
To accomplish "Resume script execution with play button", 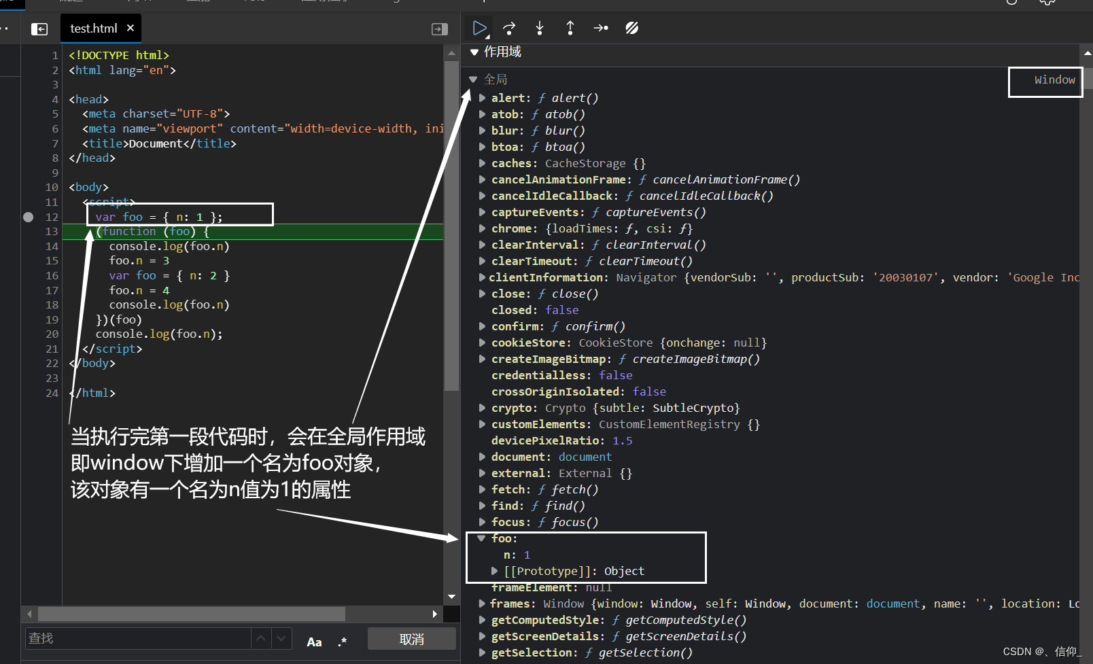I will (x=480, y=28).
